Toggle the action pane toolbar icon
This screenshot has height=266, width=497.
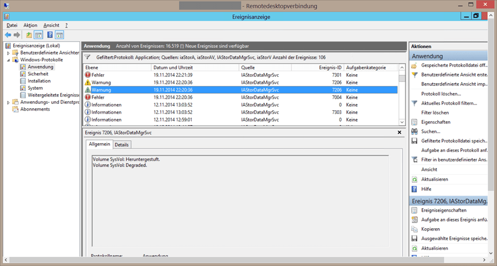click(x=59, y=35)
